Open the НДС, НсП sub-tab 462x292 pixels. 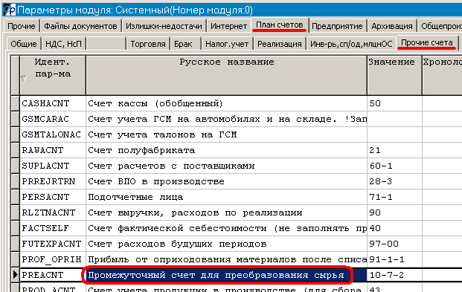click(x=63, y=44)
